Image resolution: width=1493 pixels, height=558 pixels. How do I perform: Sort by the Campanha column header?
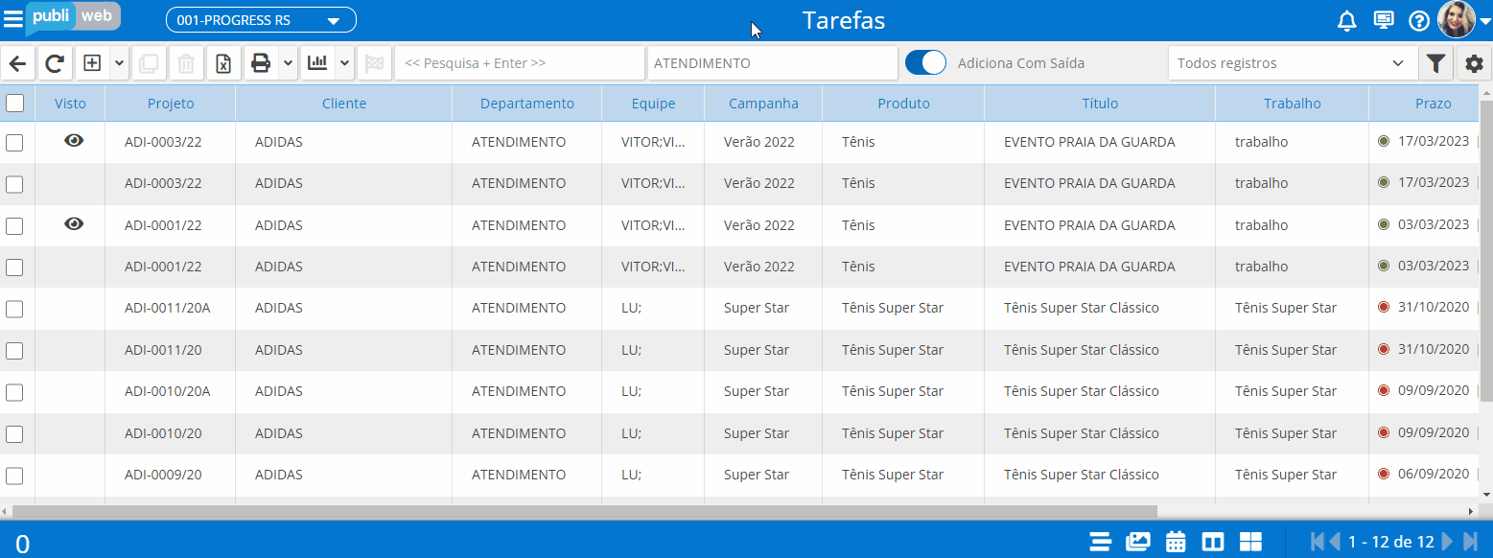tap(763, 104)
